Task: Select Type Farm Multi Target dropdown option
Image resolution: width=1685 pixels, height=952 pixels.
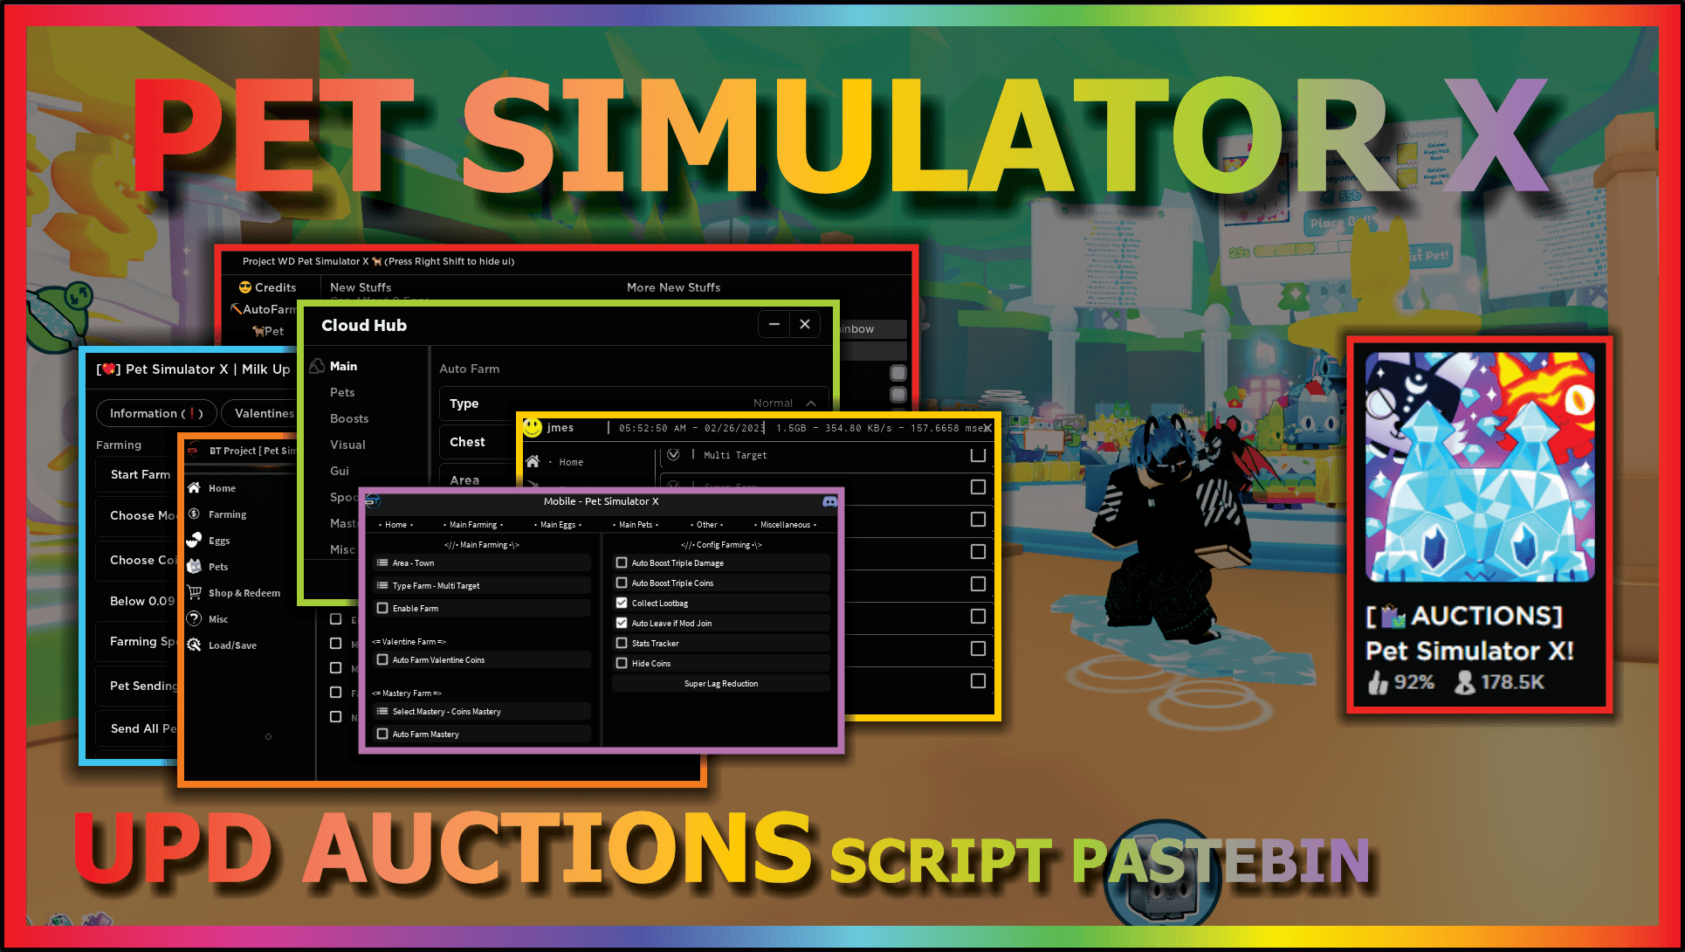Action: click(481, 583)
